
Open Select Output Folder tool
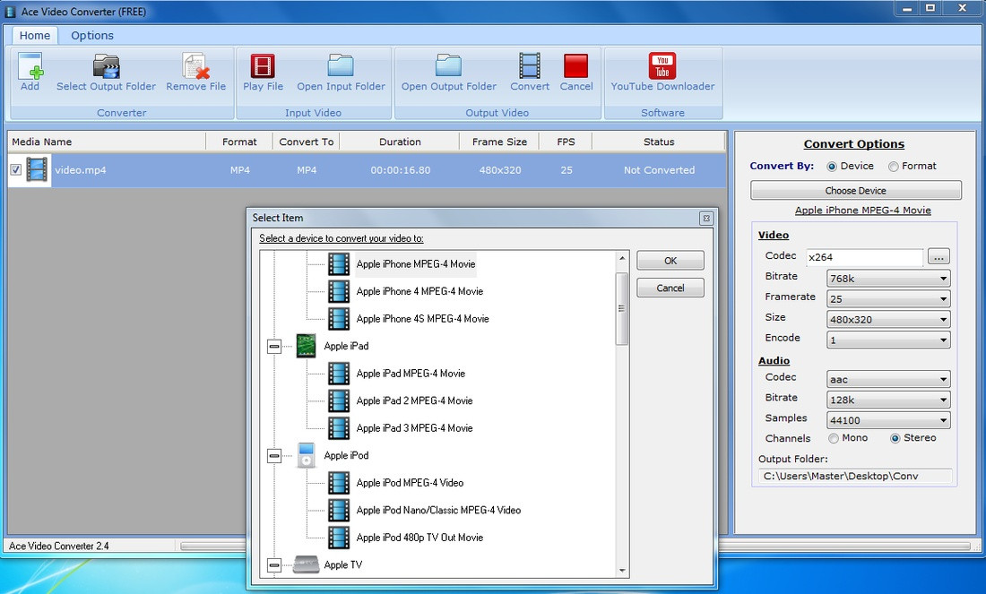[x=107, y=66]
